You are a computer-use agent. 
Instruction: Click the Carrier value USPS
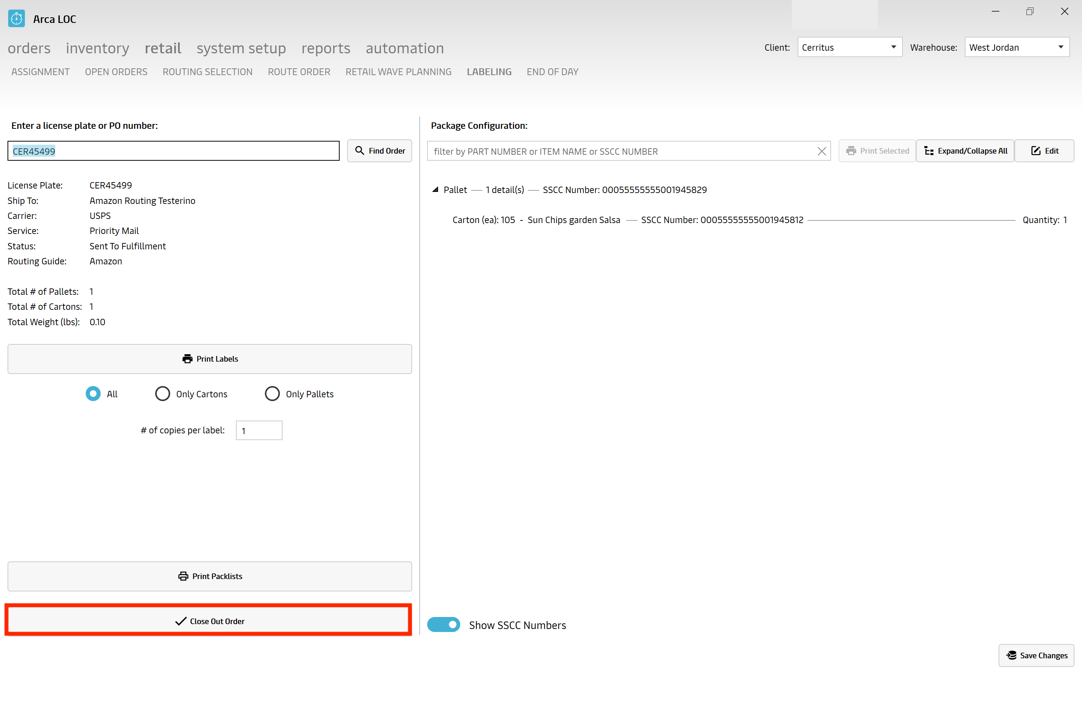coord(100,216)
